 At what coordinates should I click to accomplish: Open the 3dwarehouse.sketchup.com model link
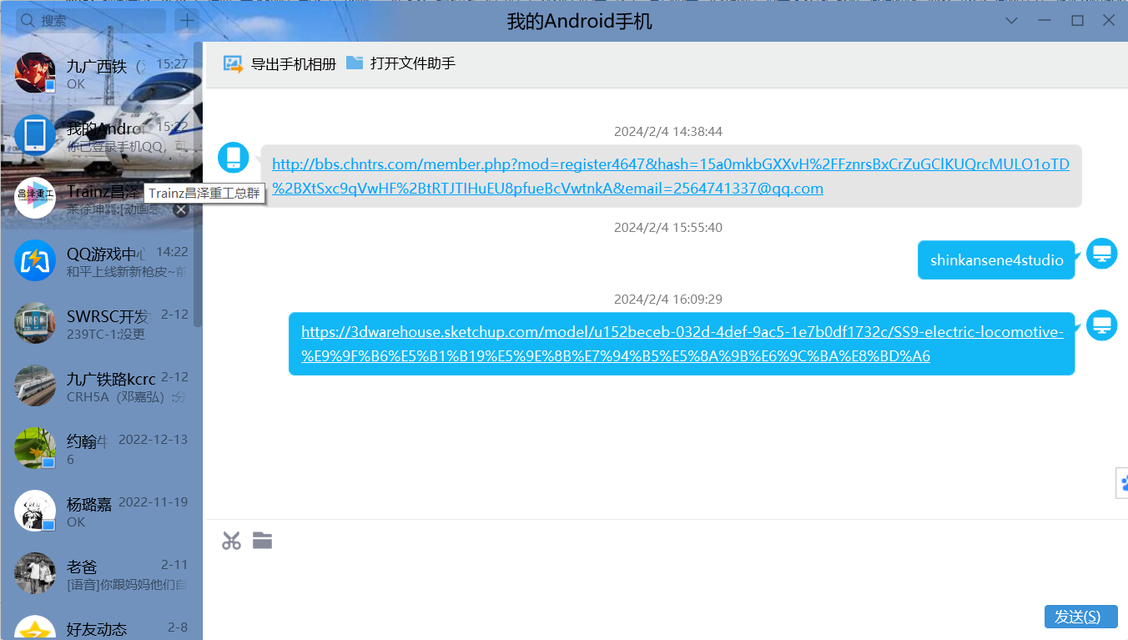click(682, 344)
